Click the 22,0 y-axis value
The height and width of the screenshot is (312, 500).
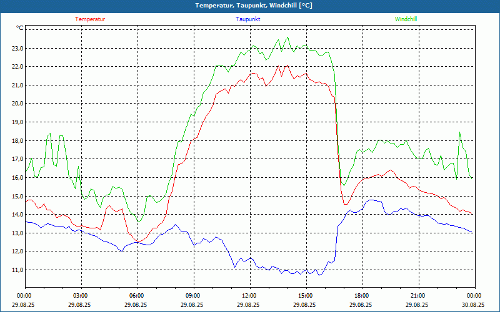18,67
